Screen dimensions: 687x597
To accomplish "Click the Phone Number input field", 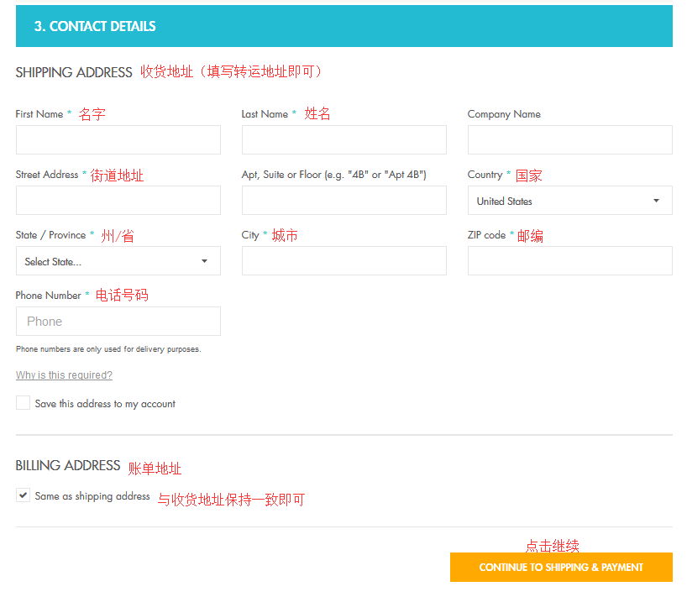I will click(x=118, y=322).
